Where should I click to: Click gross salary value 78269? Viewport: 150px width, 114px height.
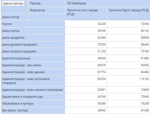pos(145,104)
